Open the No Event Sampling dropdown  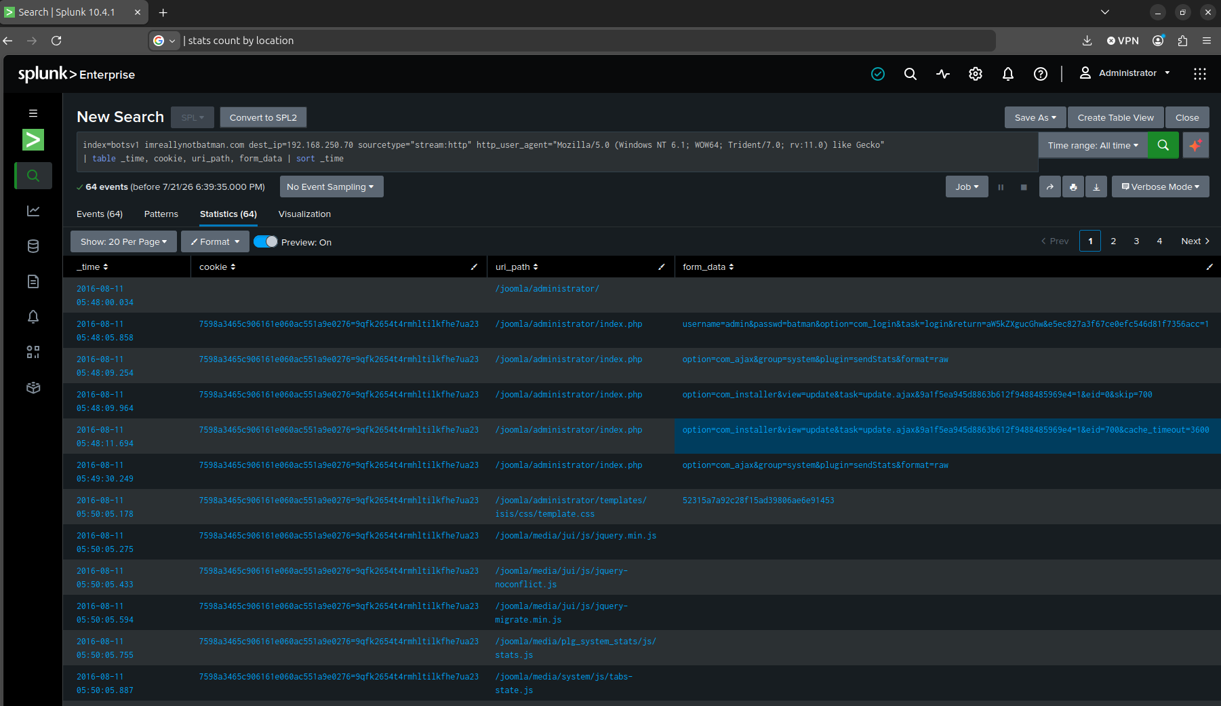click(x=332, y=187)
